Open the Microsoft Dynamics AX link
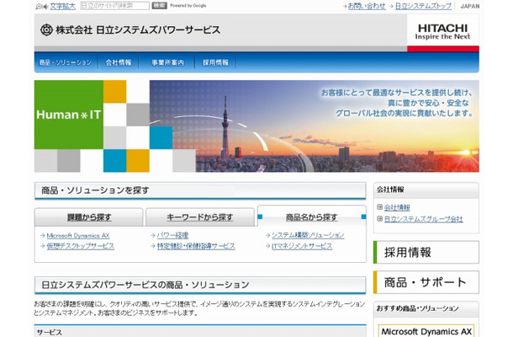 tap(78, 235)
